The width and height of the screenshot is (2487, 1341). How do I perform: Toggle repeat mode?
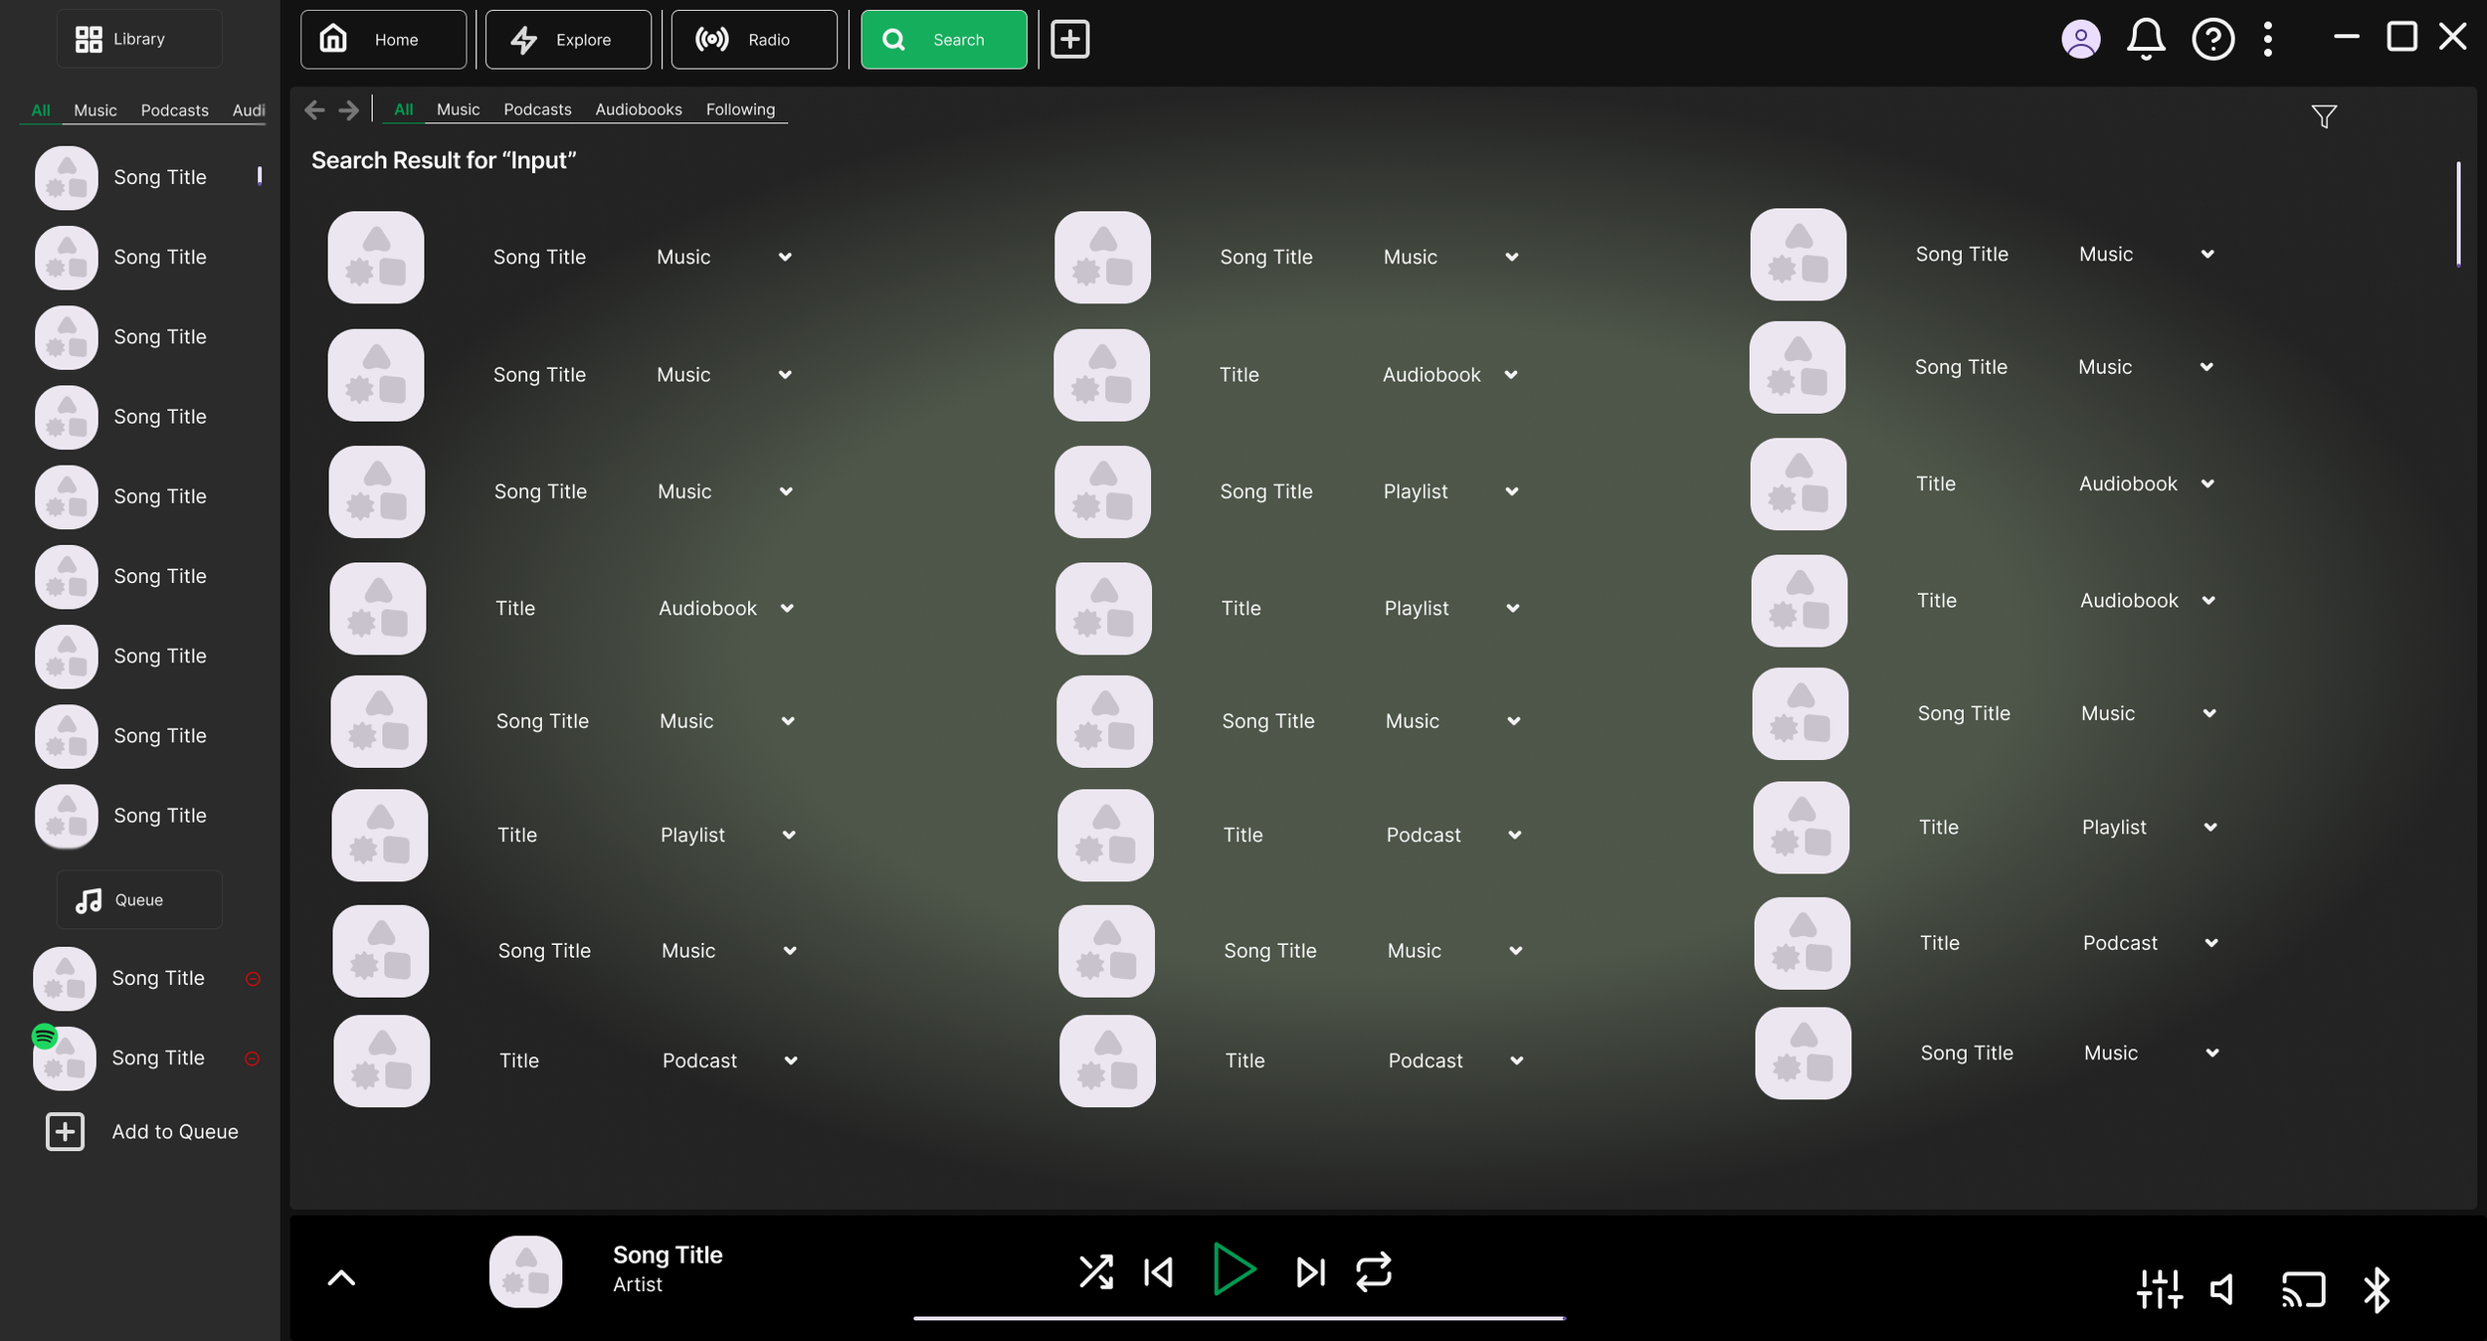[x=1373, y=1271]
